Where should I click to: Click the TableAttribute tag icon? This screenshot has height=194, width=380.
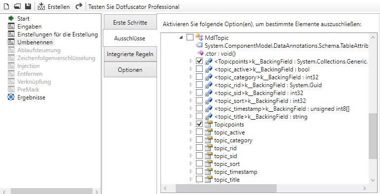[x=199, y=45]
